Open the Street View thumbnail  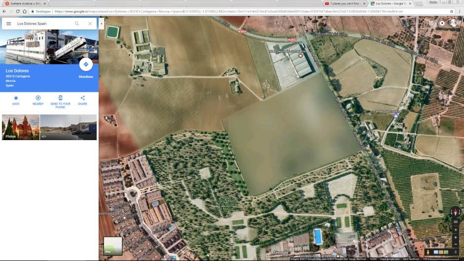click(68, 127)
